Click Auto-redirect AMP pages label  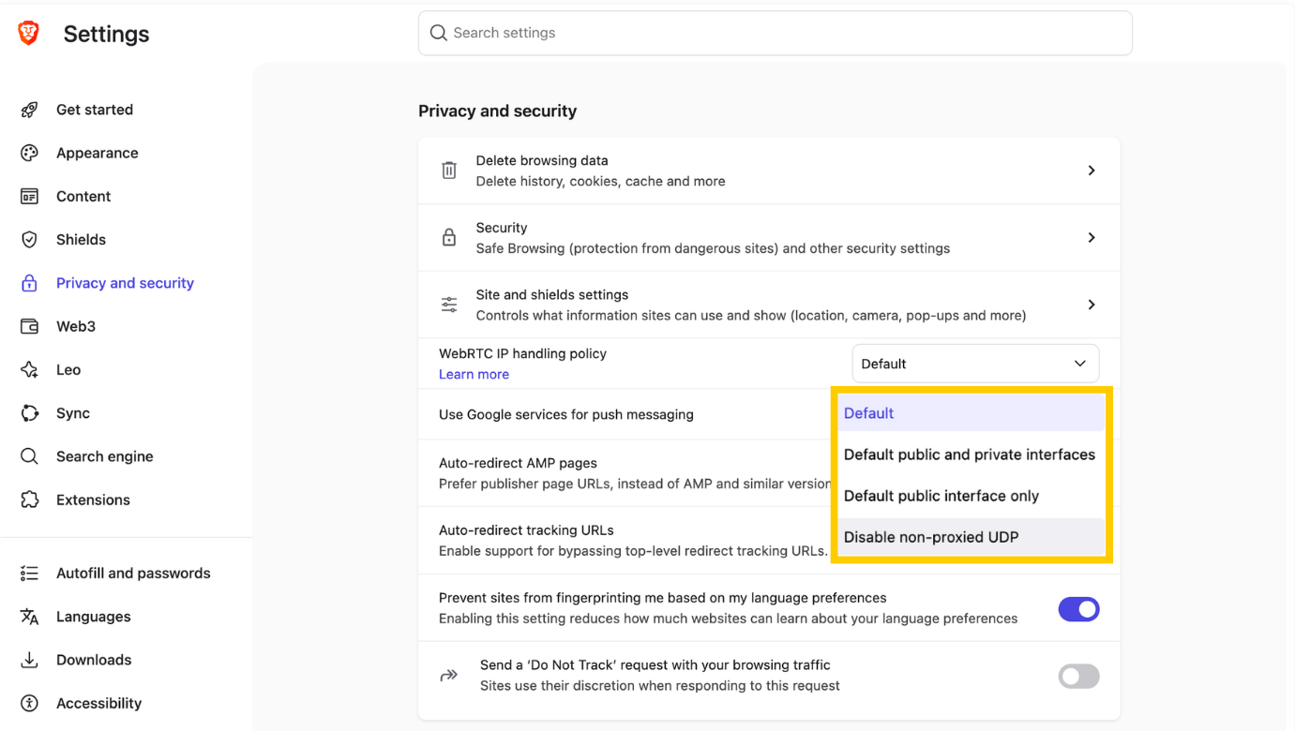(518, 463)
